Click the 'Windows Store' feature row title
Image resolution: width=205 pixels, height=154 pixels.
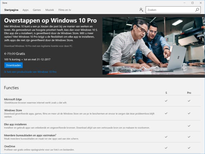13,110
